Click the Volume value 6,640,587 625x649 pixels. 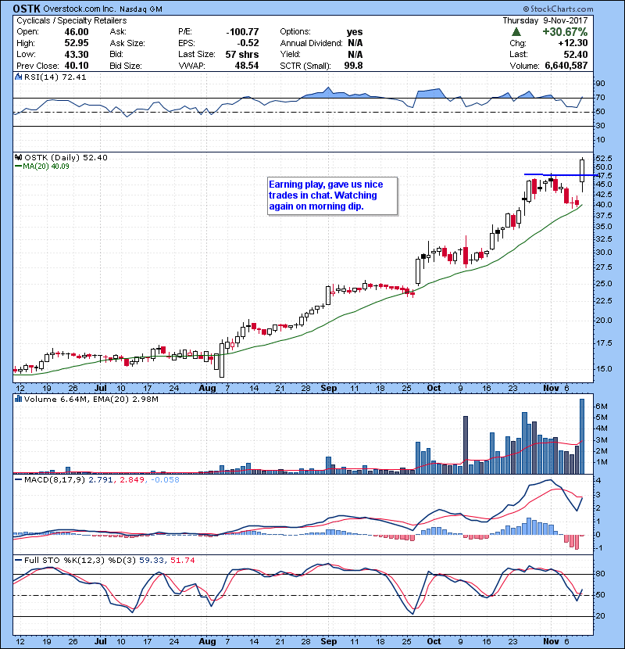pos(566,66)
